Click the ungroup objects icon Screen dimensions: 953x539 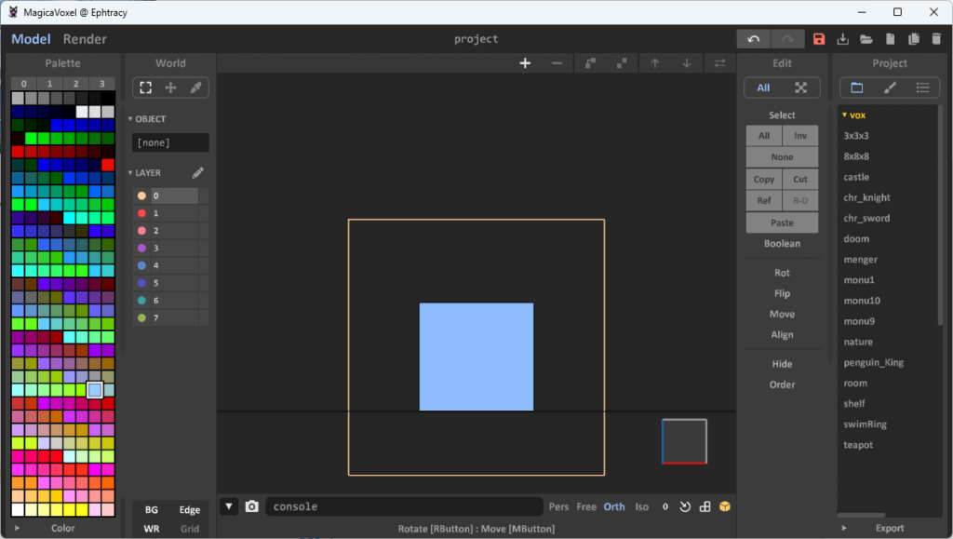(x=622, y=63)
